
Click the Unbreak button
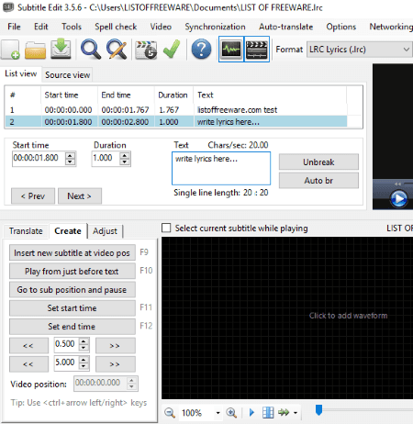click(318, 162)
